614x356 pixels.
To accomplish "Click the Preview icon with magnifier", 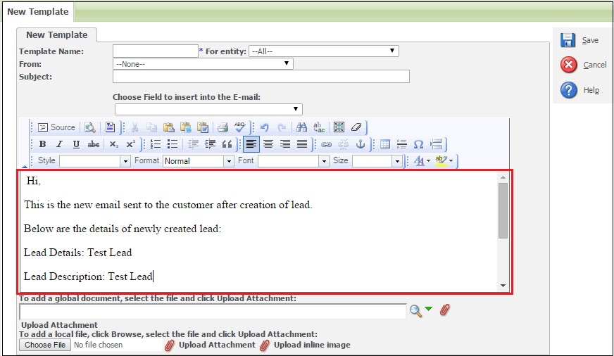I will 89,127.
